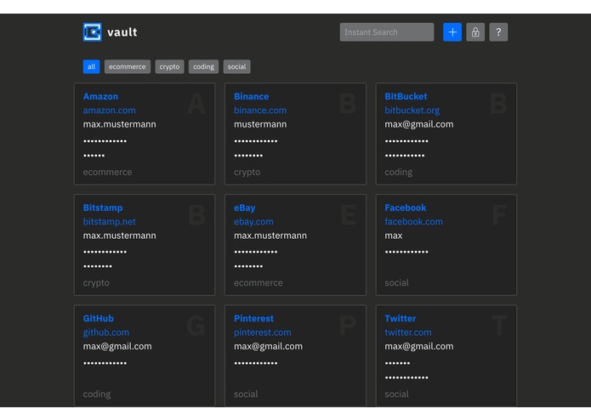
Task: Click coding label on BitBucket card
Action: 399,172
